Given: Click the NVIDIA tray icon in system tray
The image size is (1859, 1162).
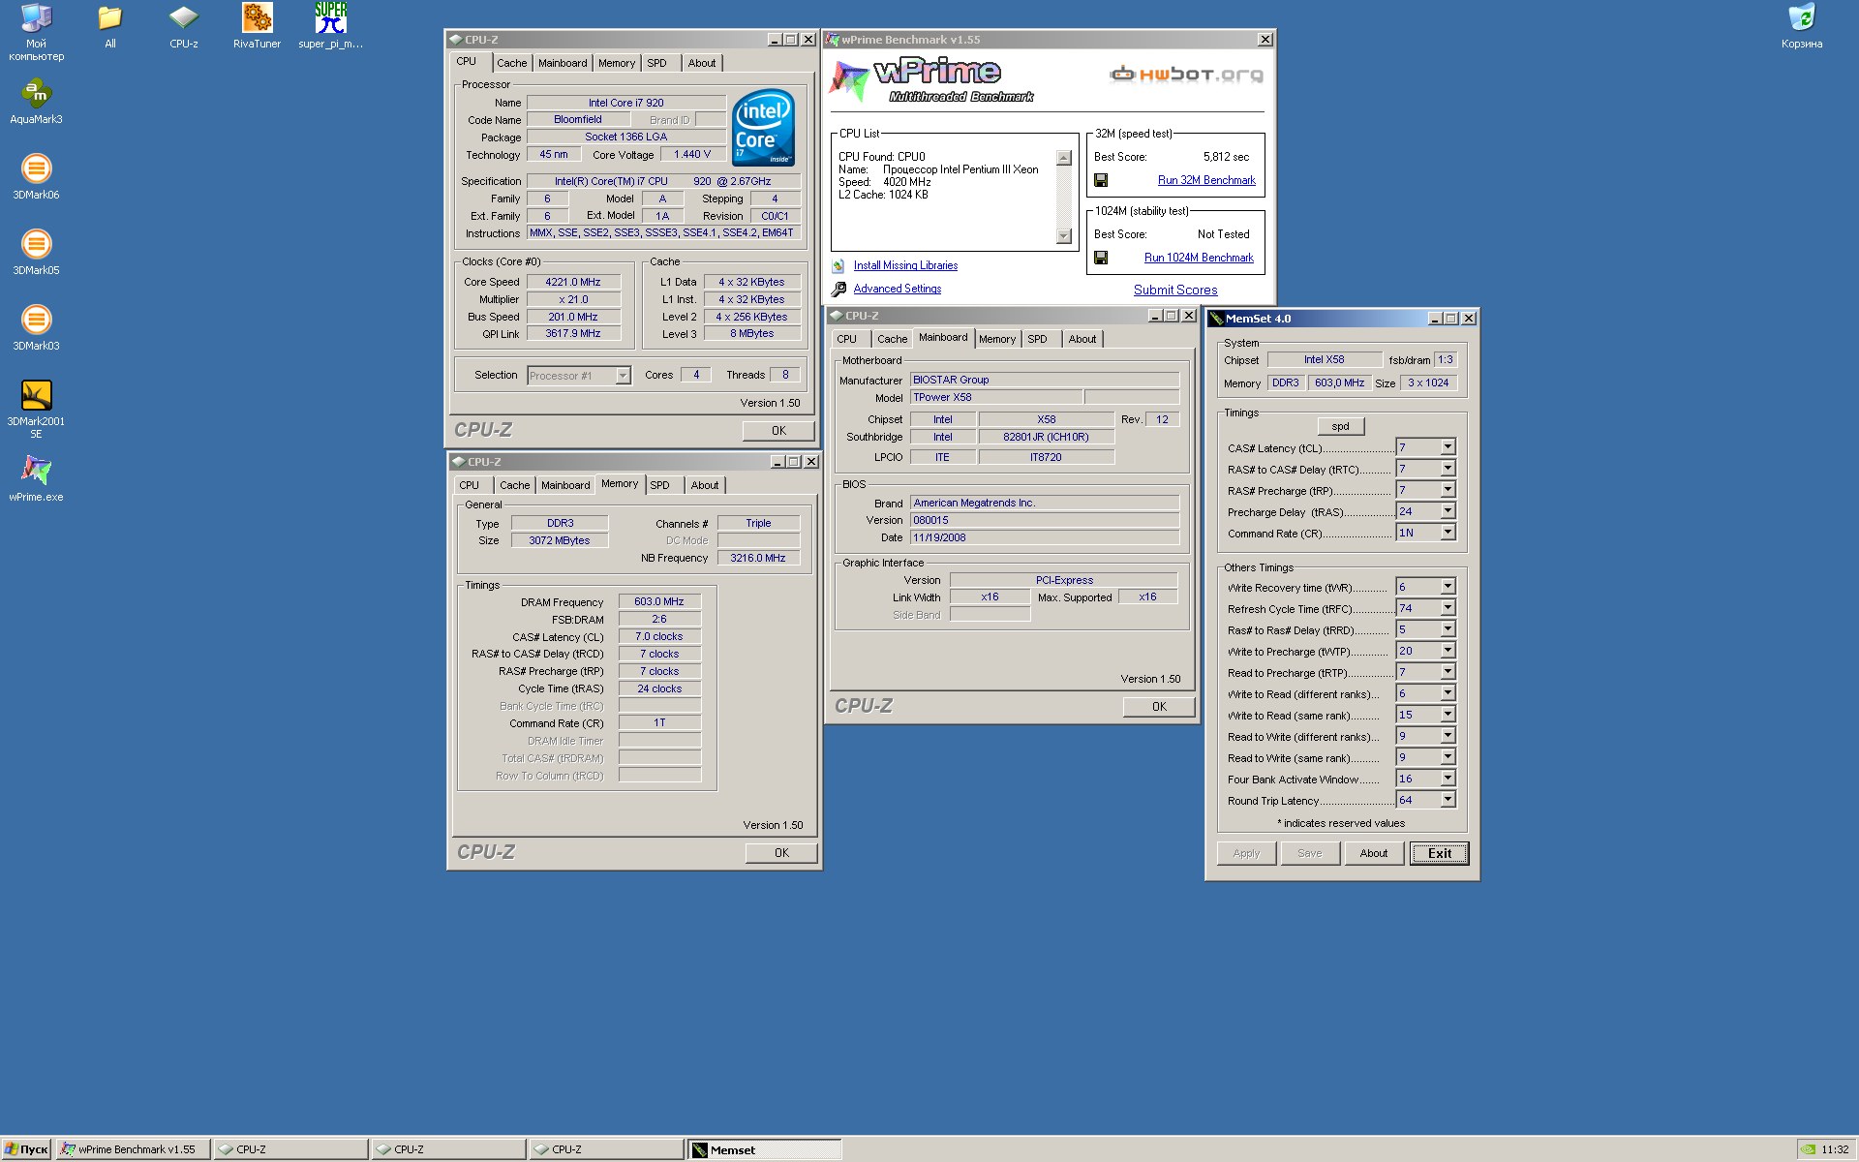Looking at the screenshot, I should click(1807, 1149).
